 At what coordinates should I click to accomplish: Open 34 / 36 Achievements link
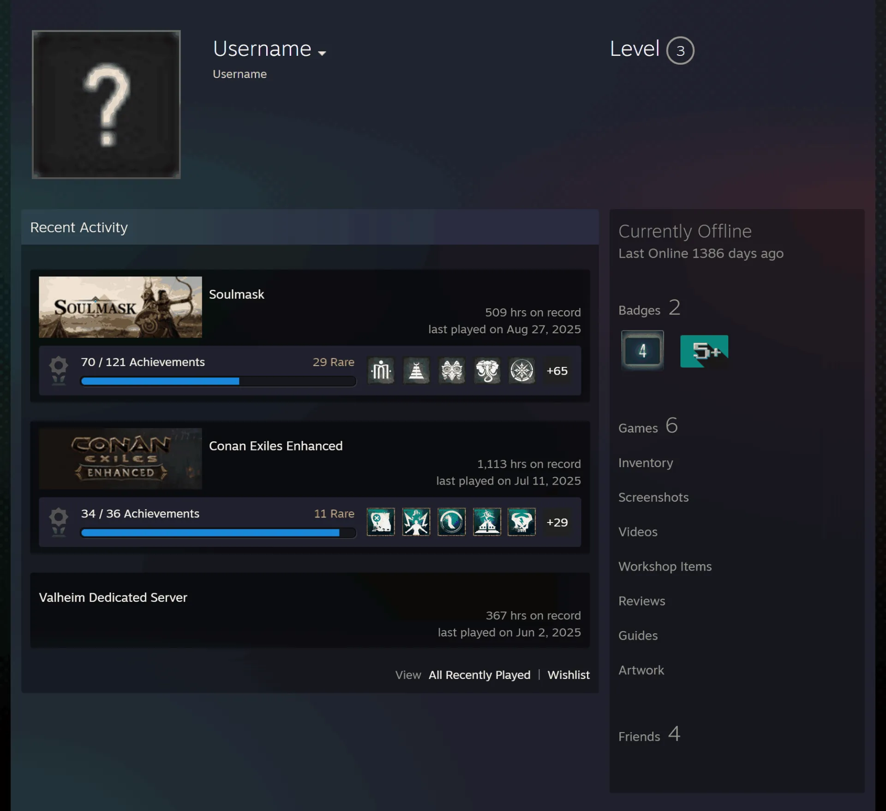[x=140, y=513]
